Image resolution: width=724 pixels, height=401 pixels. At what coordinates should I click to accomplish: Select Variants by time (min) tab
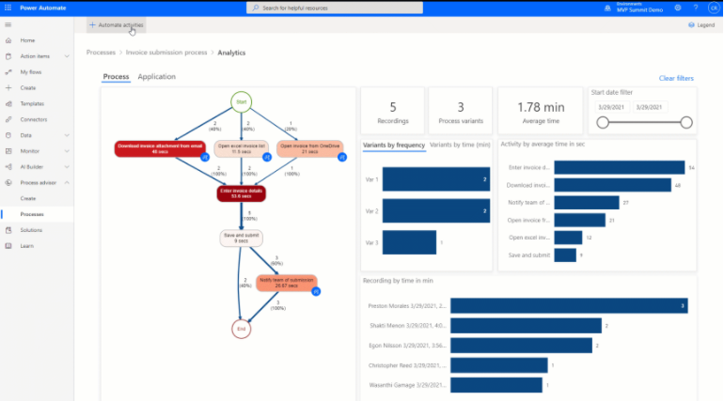[460, 145]
